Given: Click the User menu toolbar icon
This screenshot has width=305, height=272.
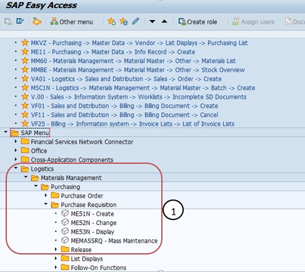Looking at the screenshot, I should [8, 21].
